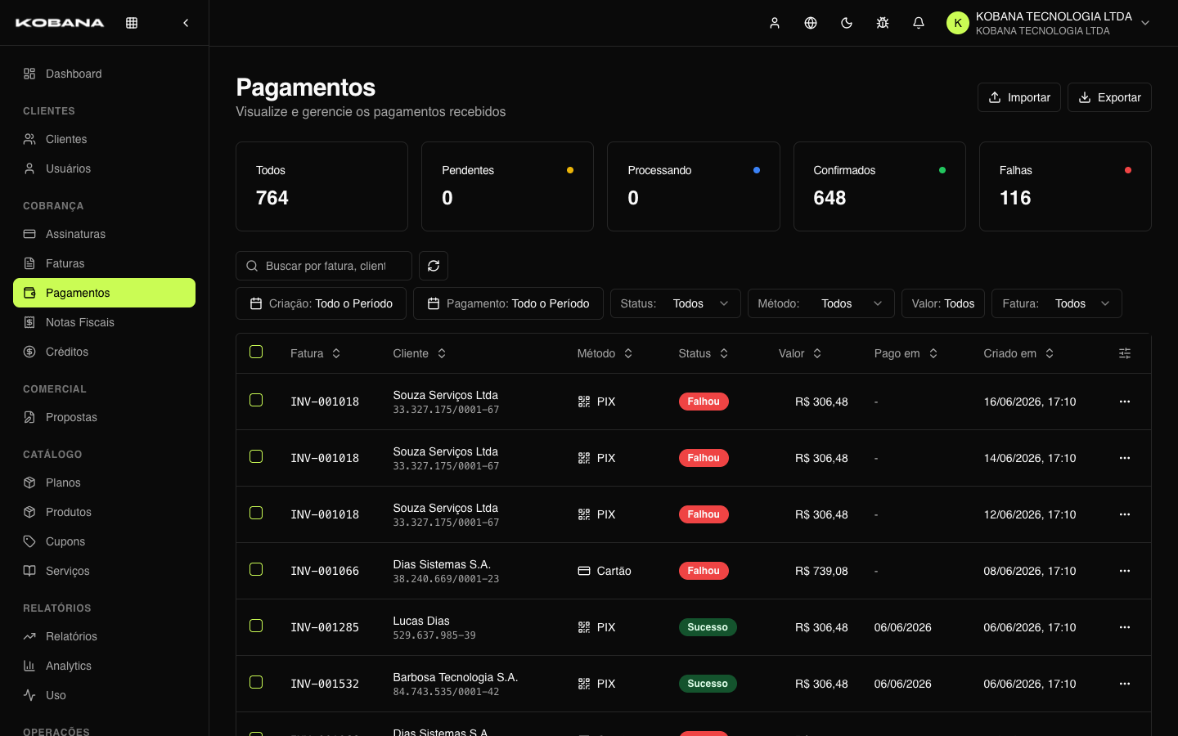
Task: Click the Créditos coin icon in sidebar
Action: click(x=29, y=352)
